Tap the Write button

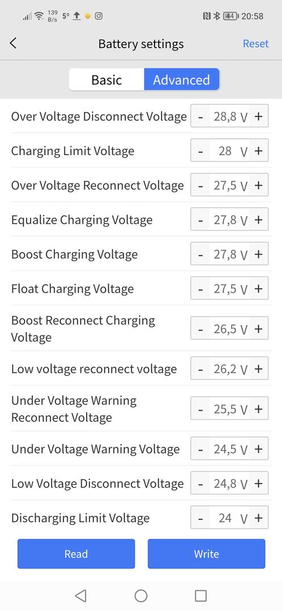pyautogui.click(x=207, y=554)
